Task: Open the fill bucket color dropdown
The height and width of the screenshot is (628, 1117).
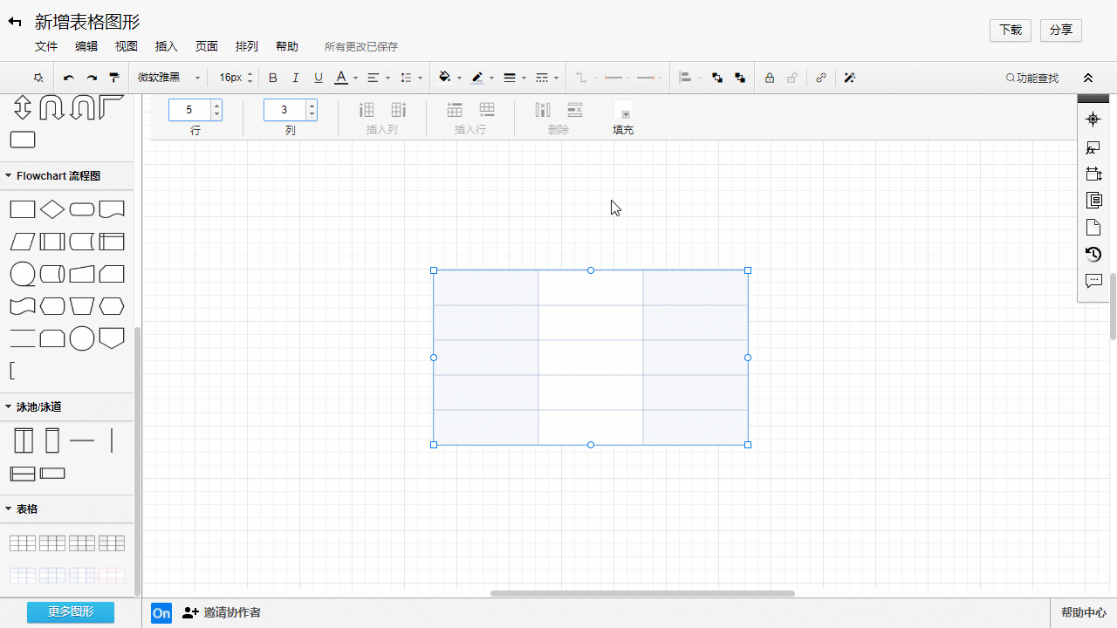Action: [x=450, y=78]
